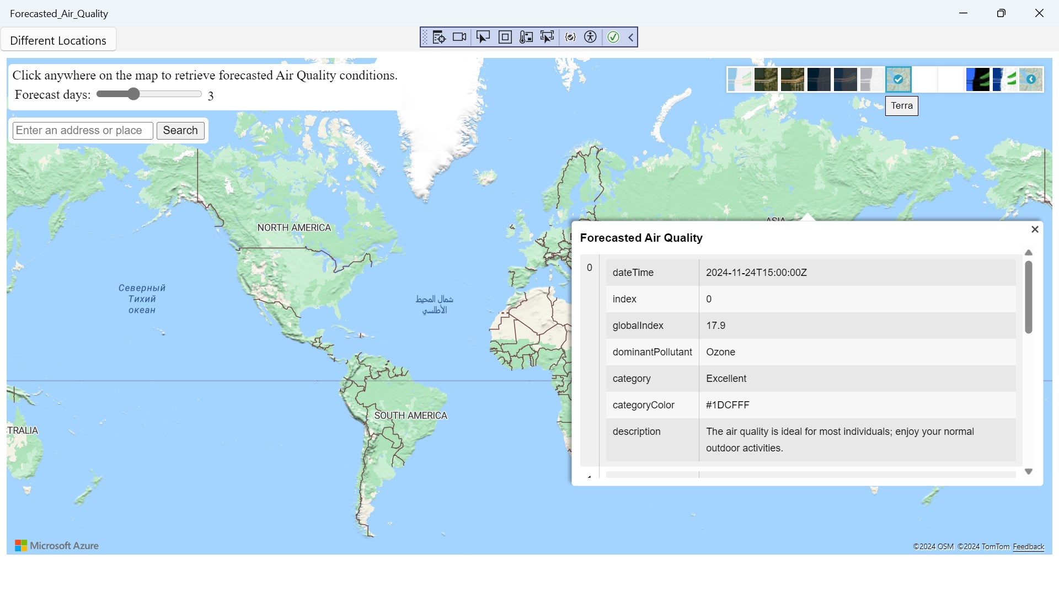Click the address or place input

point(83,130)
